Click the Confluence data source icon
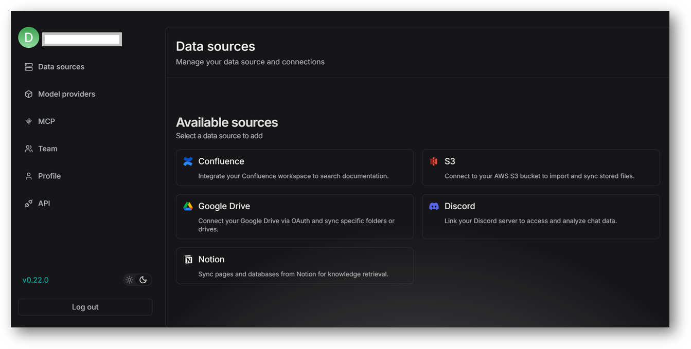Viewport: 691px width, 349px height. 188,161
